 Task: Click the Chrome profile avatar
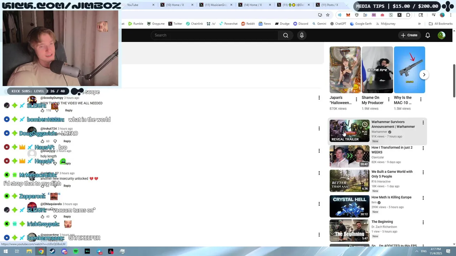point(442,15)
